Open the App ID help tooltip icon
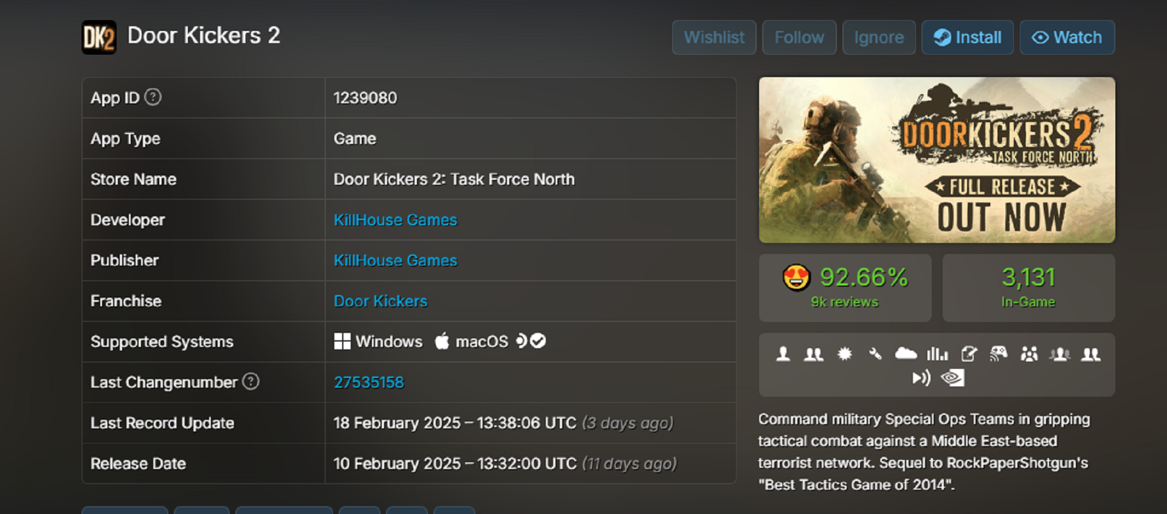 [153, 97]
